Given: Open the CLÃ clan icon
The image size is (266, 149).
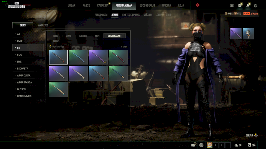Looking at the screenshot, I should (251, 145).
